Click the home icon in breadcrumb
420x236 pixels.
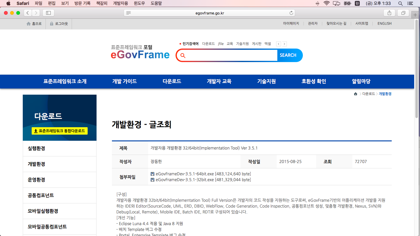[355, 94]
